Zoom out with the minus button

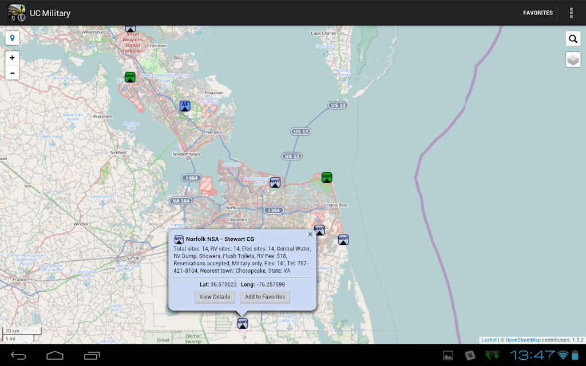tap(13, 73)
